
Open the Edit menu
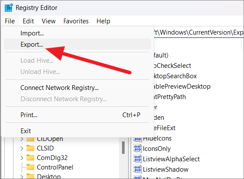pos(28,21)
